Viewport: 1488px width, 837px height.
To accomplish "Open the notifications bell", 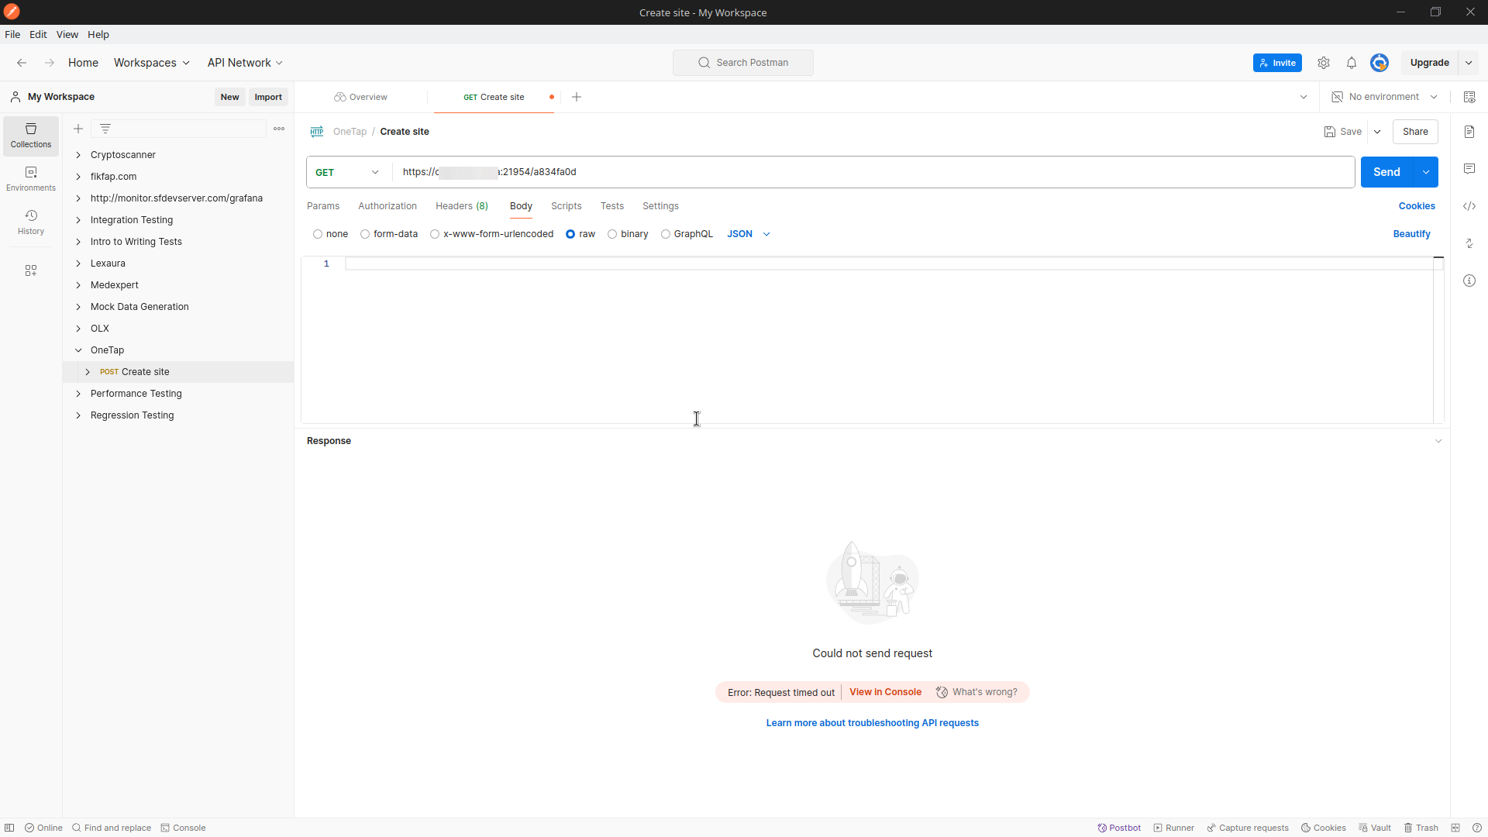I will (x=1352, y=63).
